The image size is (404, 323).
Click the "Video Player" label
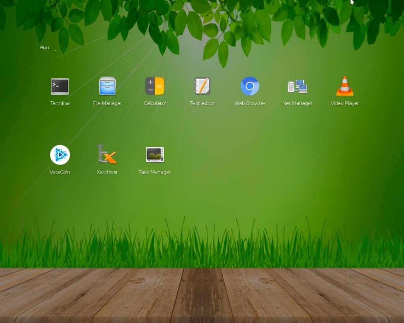click(344, 103)
